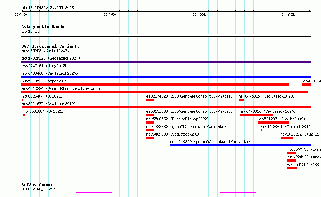
Task: Open nsv6475829 (Sedlazeck2020) variant
Action: coord(267,96)
